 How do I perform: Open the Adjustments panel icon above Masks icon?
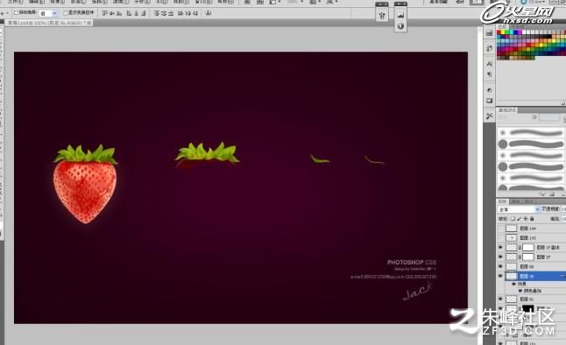(489, 90)
